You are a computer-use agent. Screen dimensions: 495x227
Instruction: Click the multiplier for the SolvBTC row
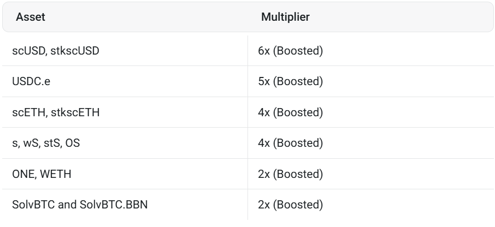[x=290, y=205]
